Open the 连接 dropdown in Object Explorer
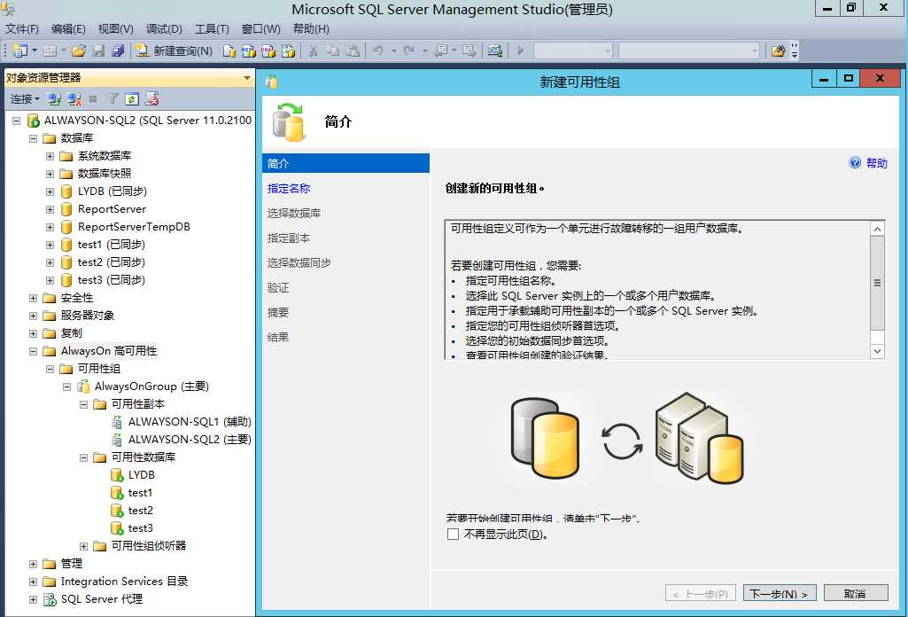Viewport: 908px width, 617px height. coord(25,99)
